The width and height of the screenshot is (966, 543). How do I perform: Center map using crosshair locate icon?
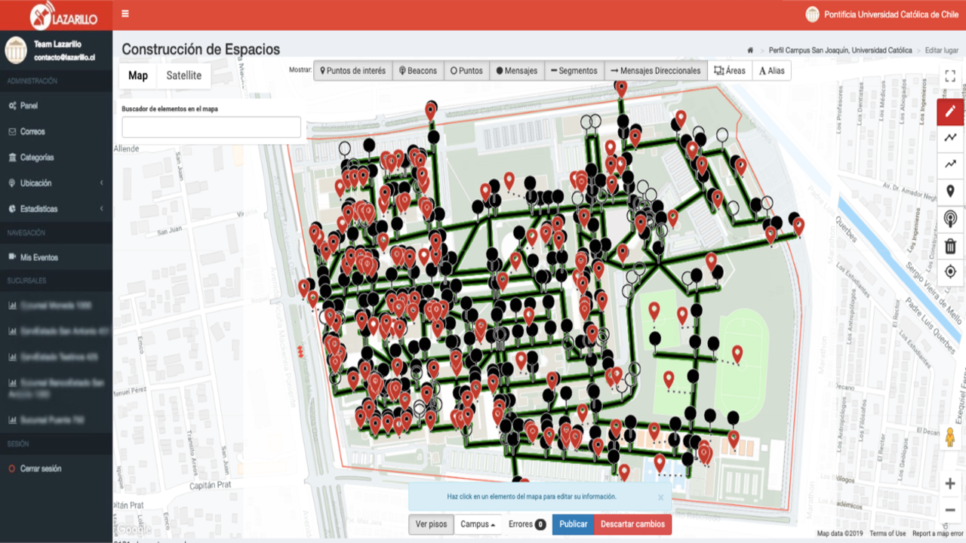(x=950, y=271)
